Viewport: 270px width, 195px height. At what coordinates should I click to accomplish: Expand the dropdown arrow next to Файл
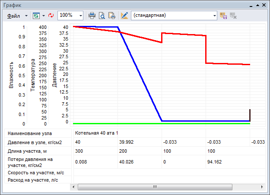pyautogui.click(x=26, y=15)
